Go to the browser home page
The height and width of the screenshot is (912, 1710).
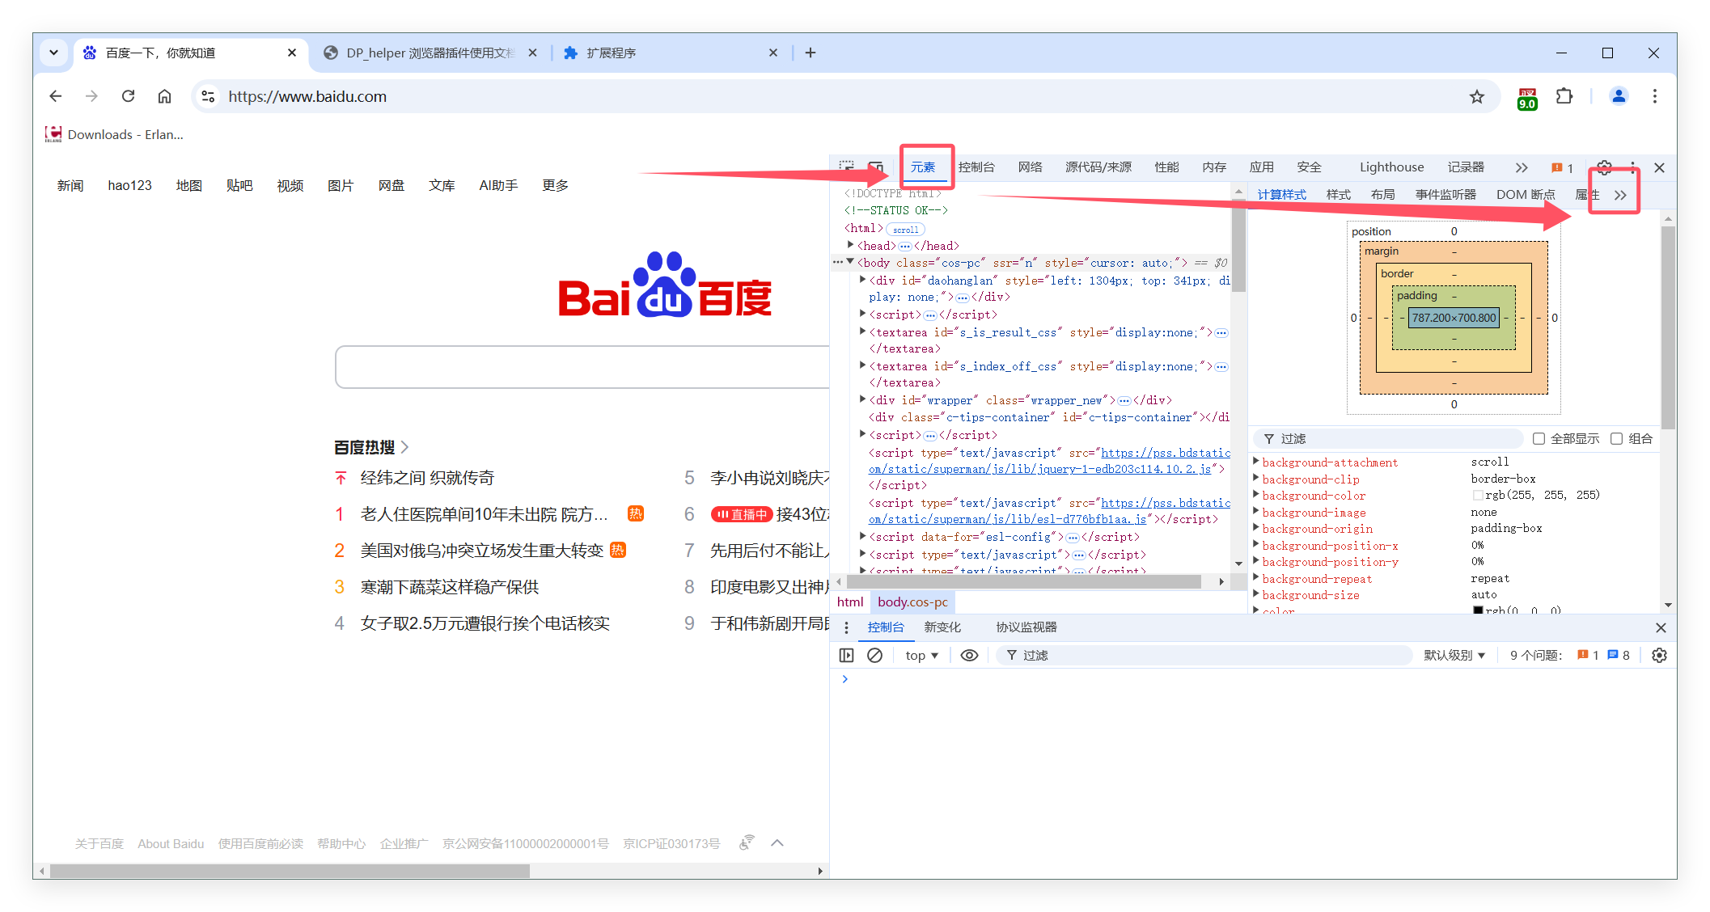click(x=164, y=97)
